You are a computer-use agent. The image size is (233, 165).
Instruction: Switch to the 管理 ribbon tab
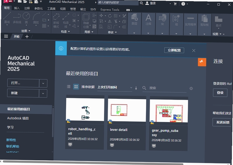coord(73,9)
